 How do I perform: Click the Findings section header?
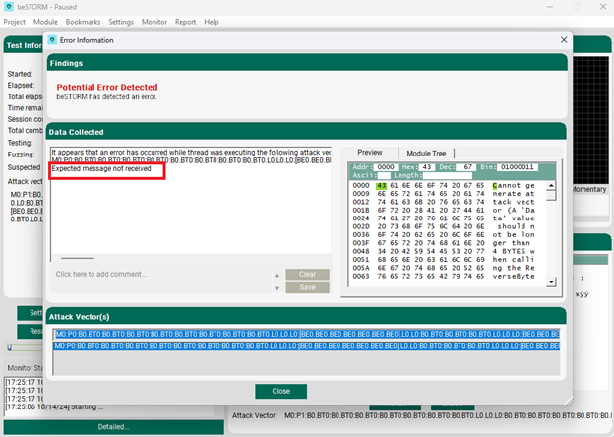point(307,63)
